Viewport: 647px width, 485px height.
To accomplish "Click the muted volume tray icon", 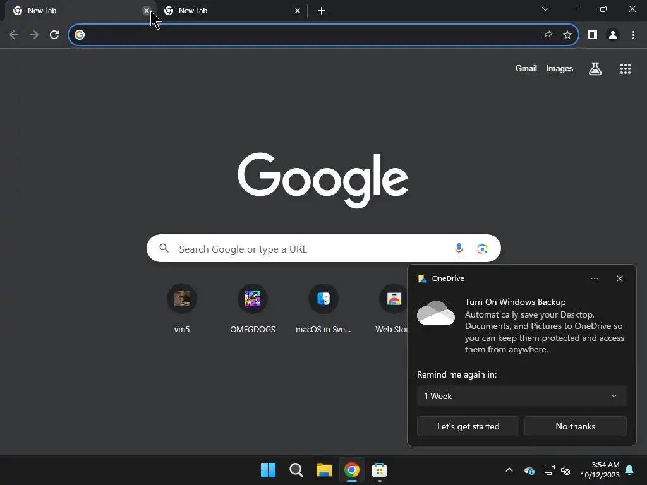I will (x=565, y=470).
